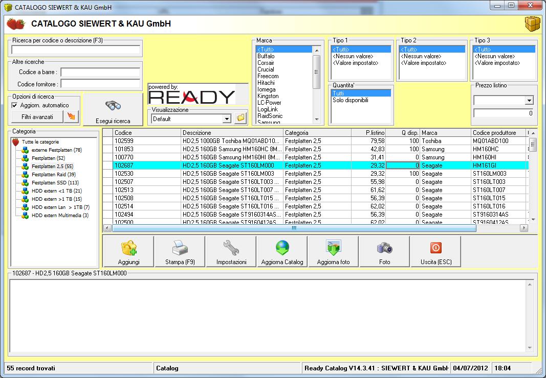Sort by the P.listino column header

pos(368,133)
